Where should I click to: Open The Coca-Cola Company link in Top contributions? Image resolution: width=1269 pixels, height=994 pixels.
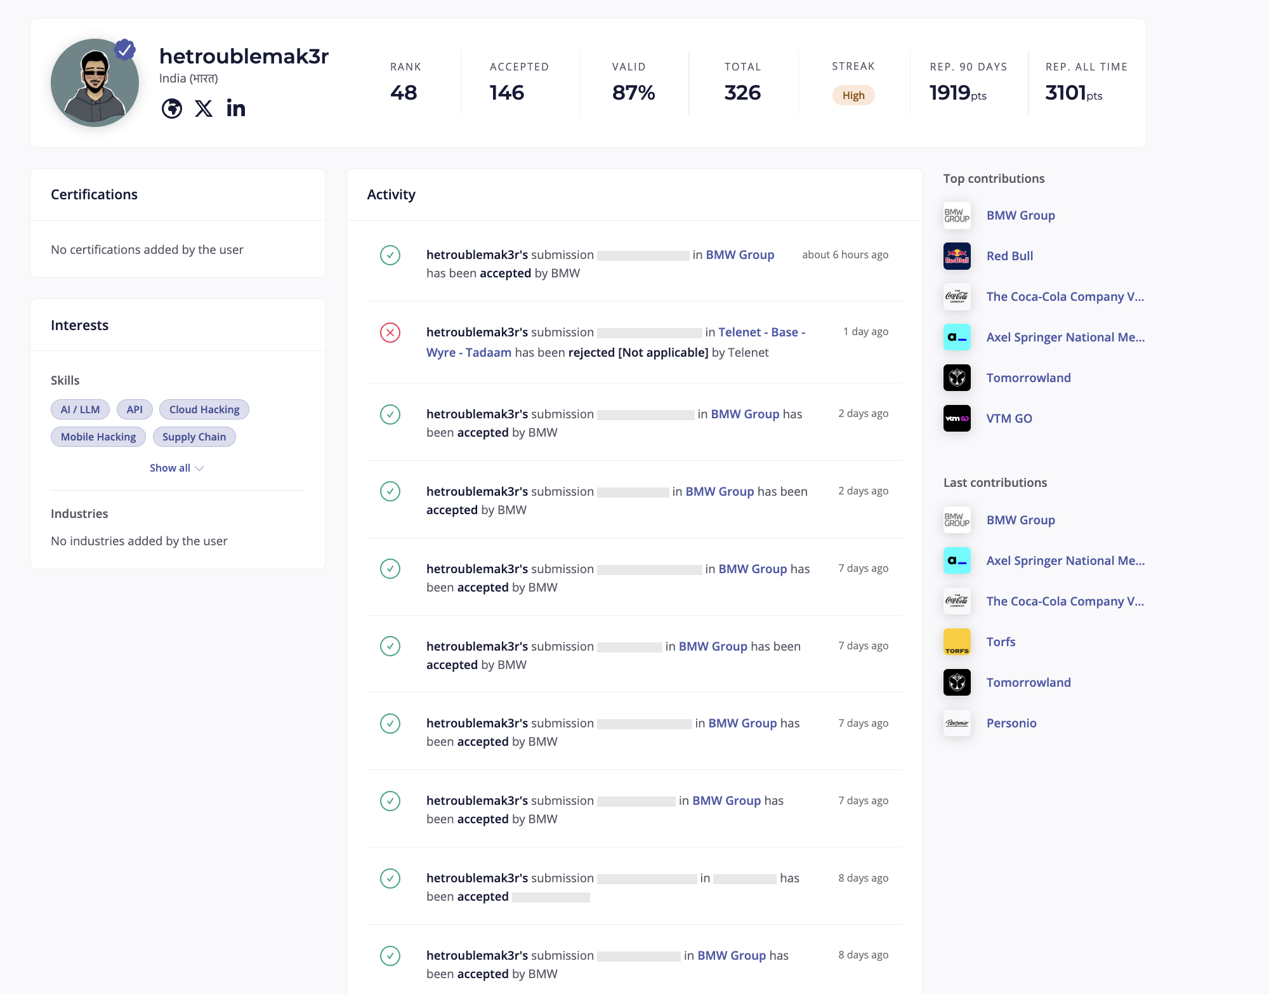(1065, 296)
